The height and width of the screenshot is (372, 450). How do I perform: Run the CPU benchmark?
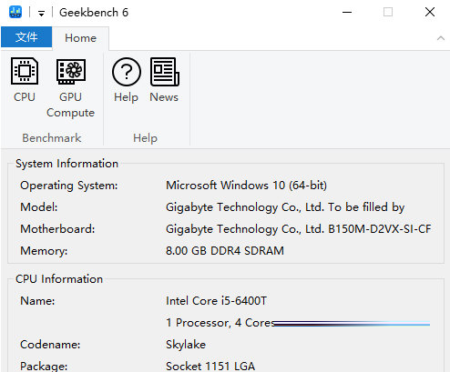pyautogui.click(x=25, y=80)
